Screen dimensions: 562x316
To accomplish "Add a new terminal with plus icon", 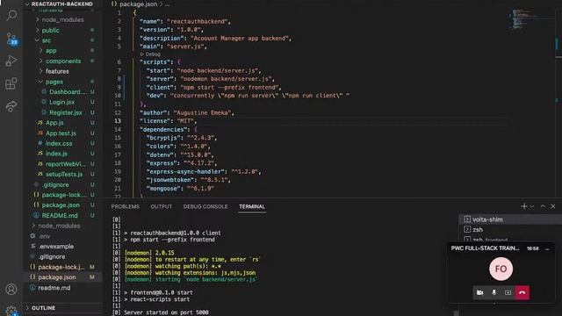I will (524, 206).
